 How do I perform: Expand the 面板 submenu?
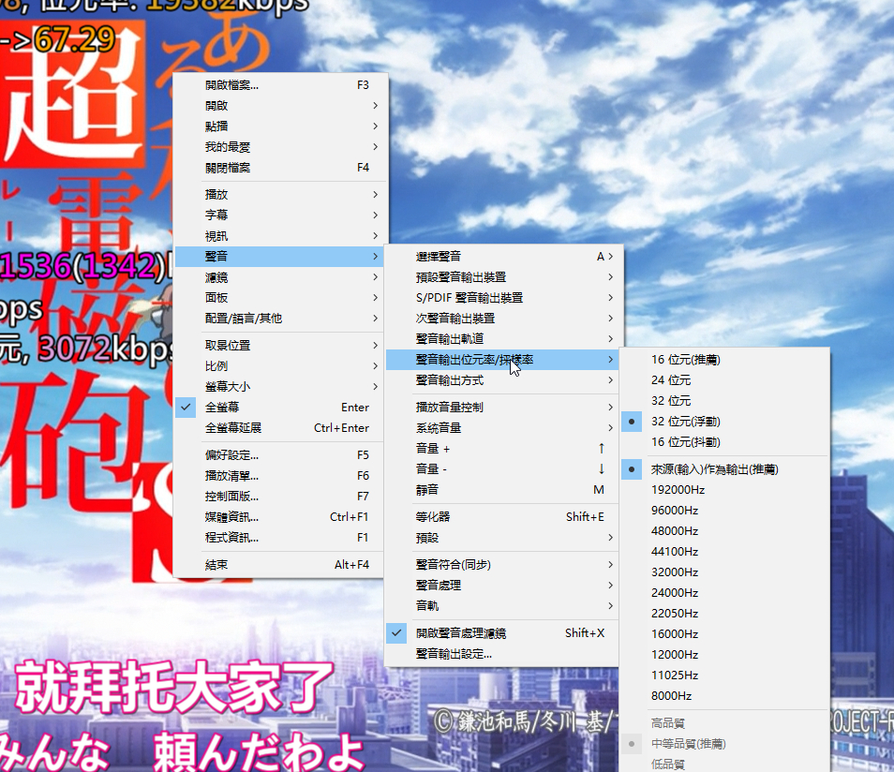[x=280, y=298]
